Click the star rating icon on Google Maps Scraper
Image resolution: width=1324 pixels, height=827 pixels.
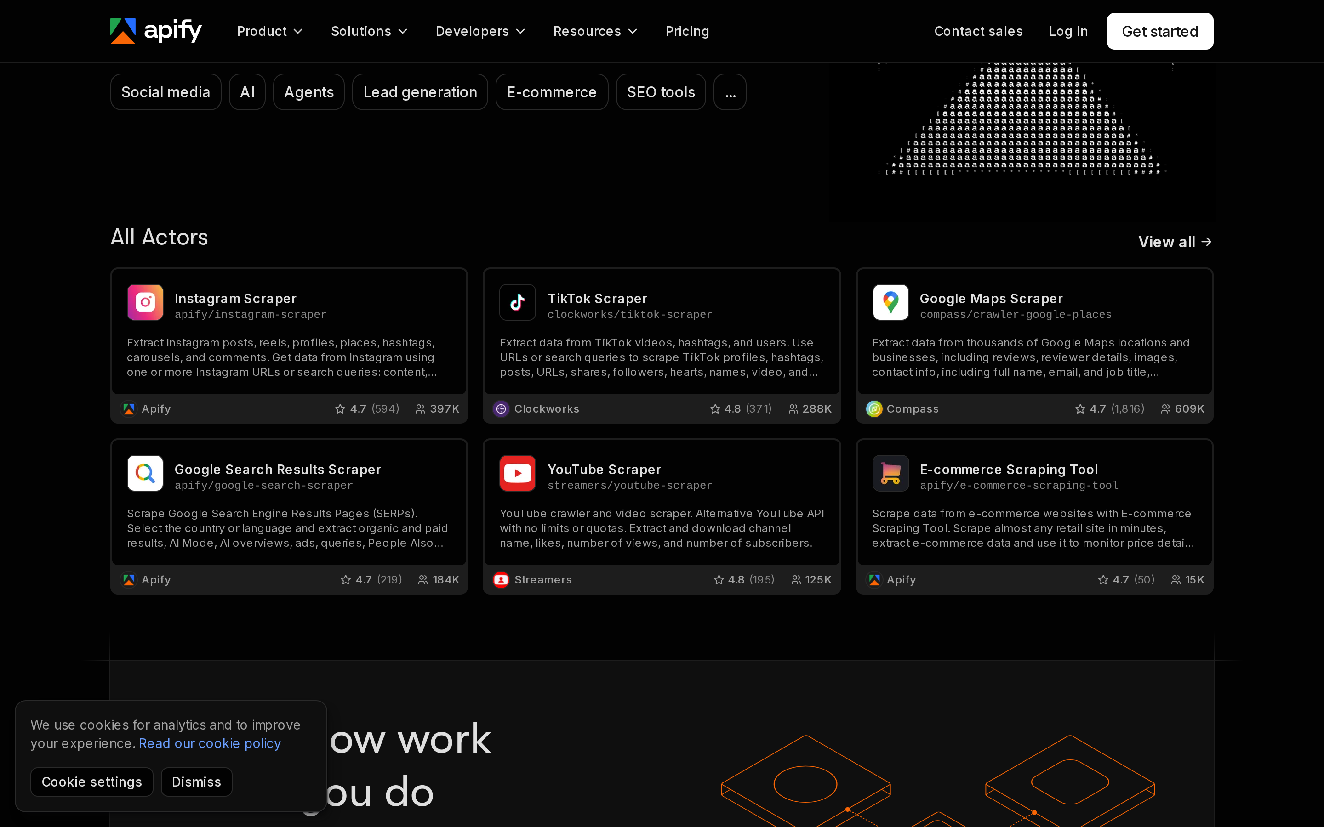[1079, 409]
